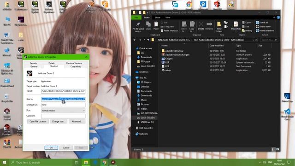Viewport: 295px width, 166px height.
Task: Click the Rename icon in Explorer ribbon
Action: [x=209, y=26]
